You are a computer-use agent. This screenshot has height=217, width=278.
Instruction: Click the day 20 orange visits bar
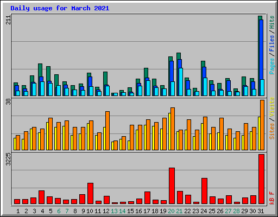(x=173, y=129)
